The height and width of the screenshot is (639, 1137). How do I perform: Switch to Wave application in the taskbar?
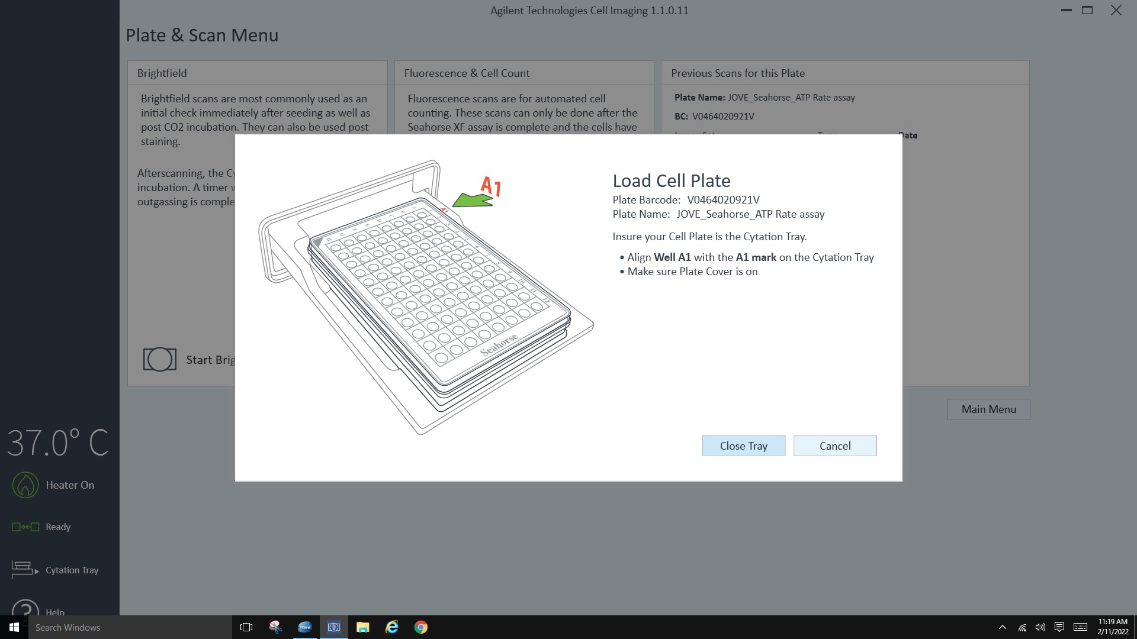(x=304, y=627)
